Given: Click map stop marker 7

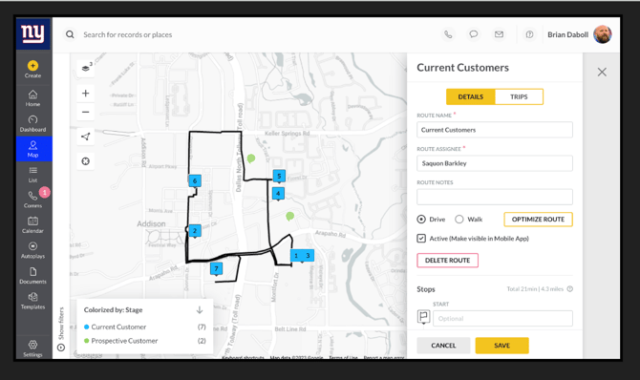Looking at the screenshot, I should click(216, 268).
